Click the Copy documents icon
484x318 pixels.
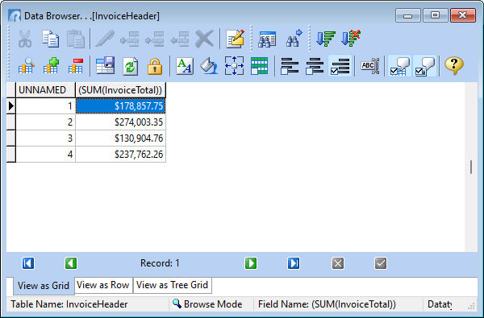(50, 39)
